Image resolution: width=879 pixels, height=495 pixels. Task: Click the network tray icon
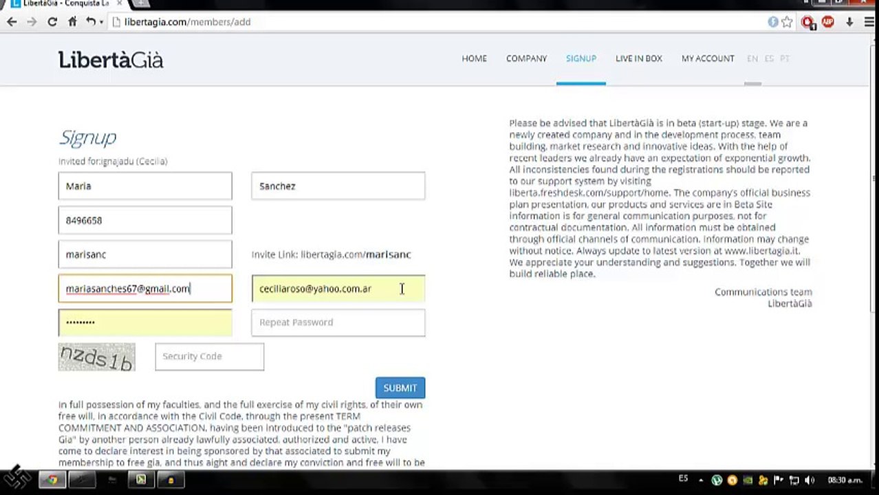[794, 481]
